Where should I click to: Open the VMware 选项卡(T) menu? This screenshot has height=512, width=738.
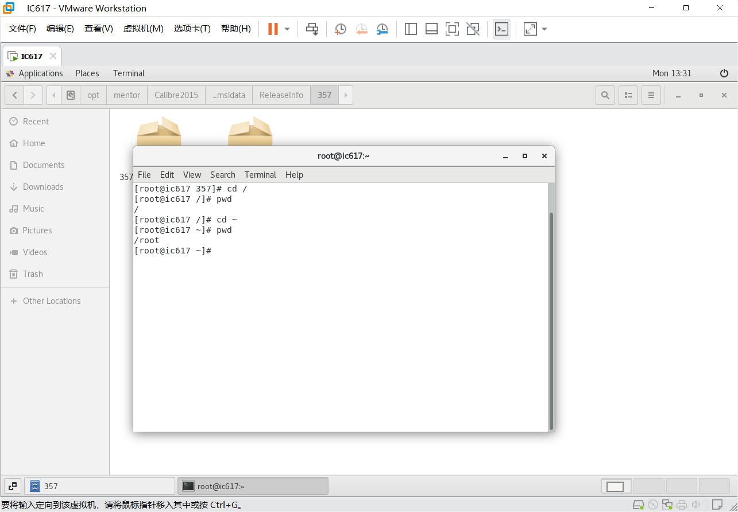192,29
